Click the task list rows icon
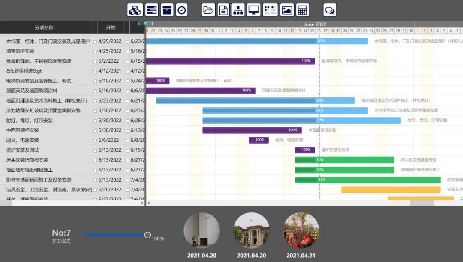 click(151, 10)
